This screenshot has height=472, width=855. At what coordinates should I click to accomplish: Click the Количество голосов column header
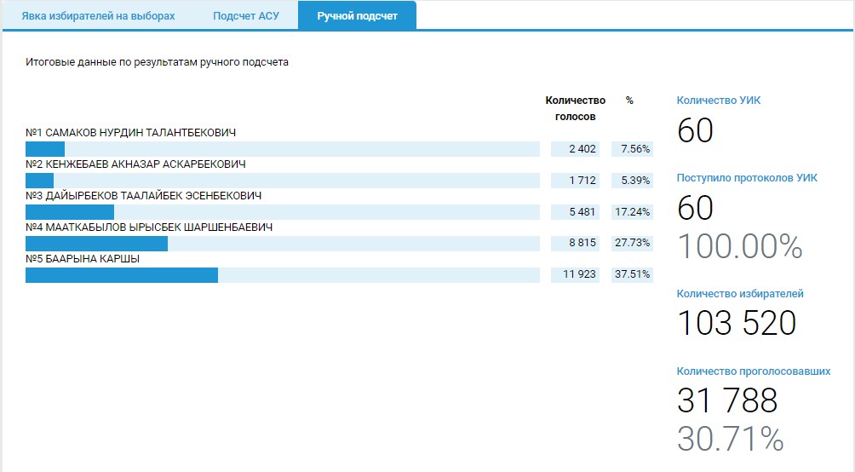576,108
